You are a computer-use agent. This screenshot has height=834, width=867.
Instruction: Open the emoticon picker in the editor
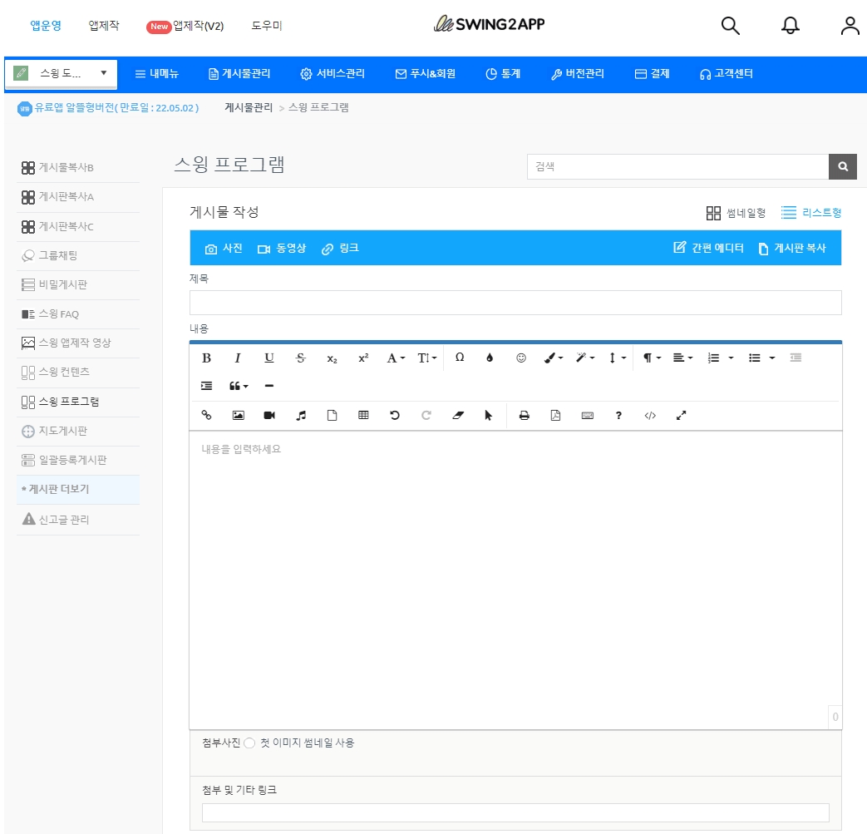521,358
